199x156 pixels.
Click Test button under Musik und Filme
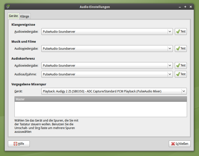point(181,48)
